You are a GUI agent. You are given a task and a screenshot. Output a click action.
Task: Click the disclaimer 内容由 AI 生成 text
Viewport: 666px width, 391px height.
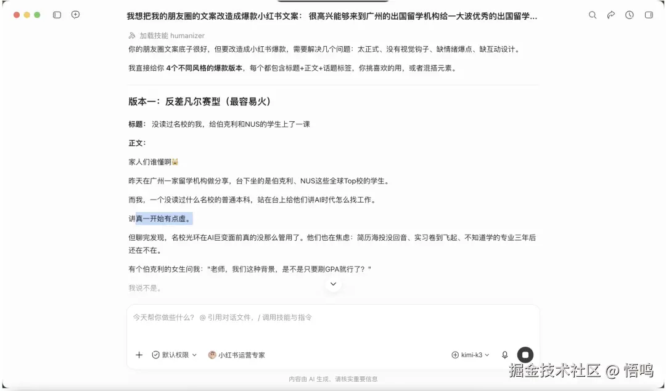(333, 379)
